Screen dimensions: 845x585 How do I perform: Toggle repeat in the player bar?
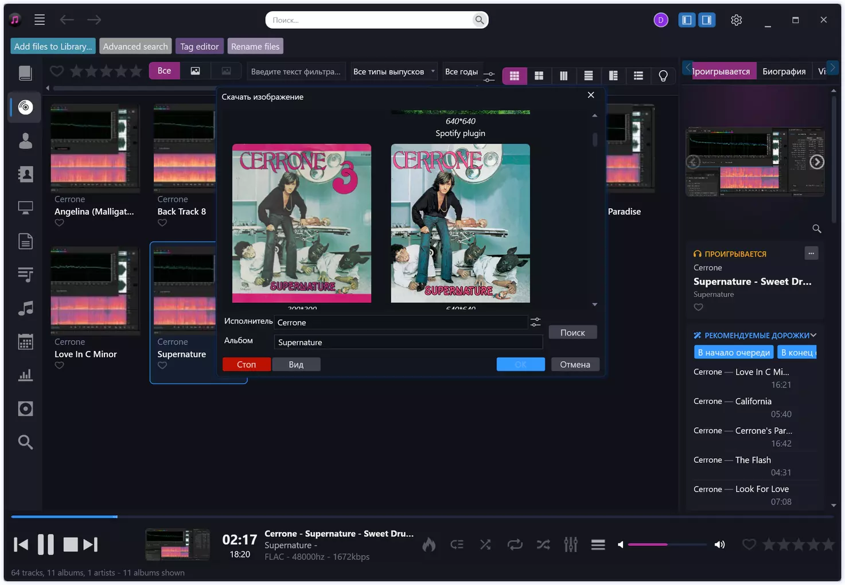[x=515, y=544]
